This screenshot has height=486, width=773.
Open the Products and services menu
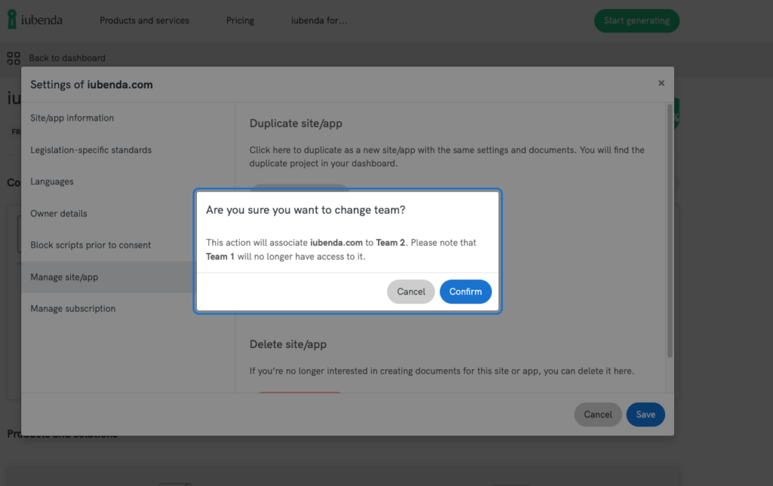144,20
